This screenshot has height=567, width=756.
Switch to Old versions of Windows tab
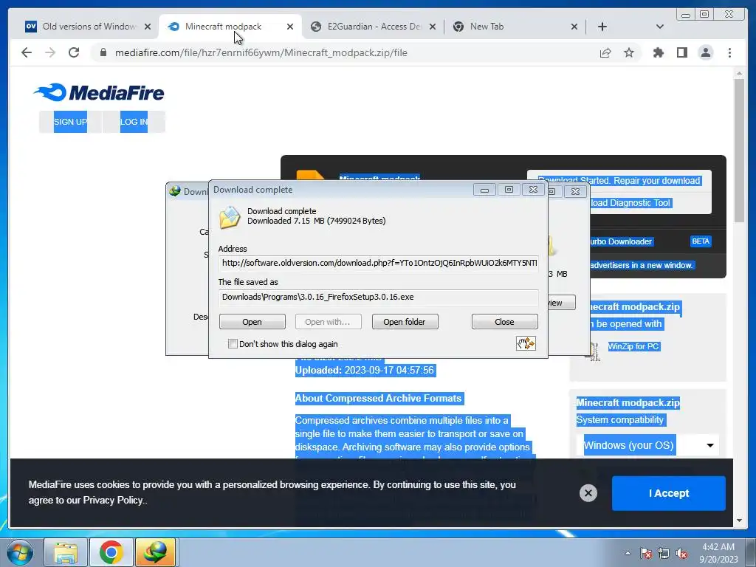point(89,27)
